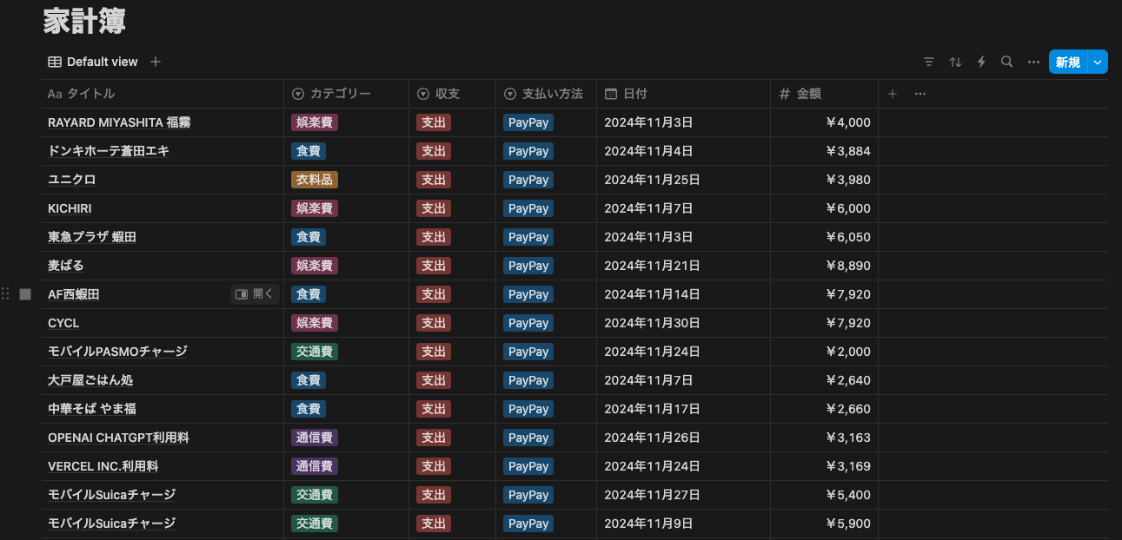Click the 新規 button to add an entry
Screen dimensions: 1122x540
(x=1070, y=62)
